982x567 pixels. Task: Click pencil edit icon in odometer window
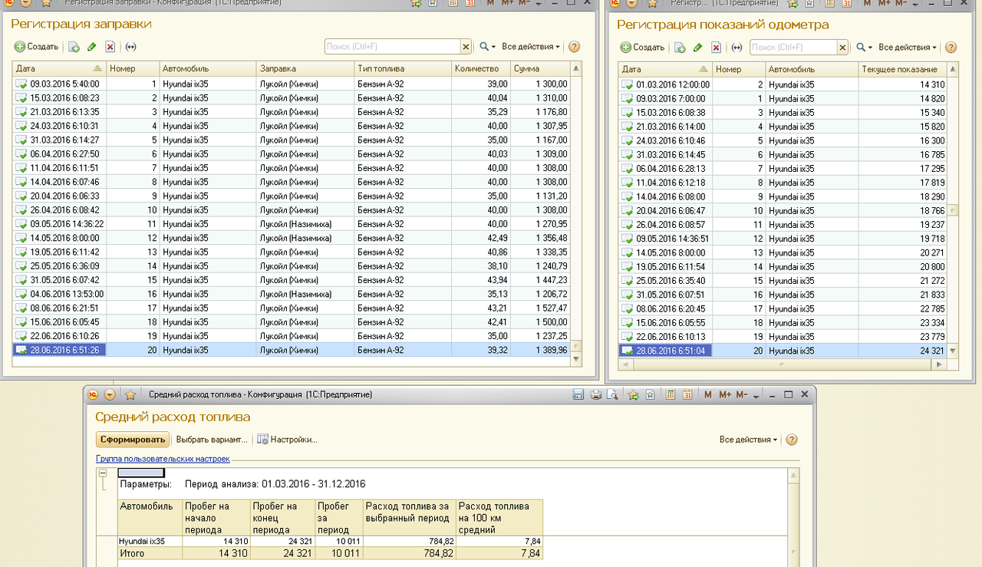coord(698,48)
